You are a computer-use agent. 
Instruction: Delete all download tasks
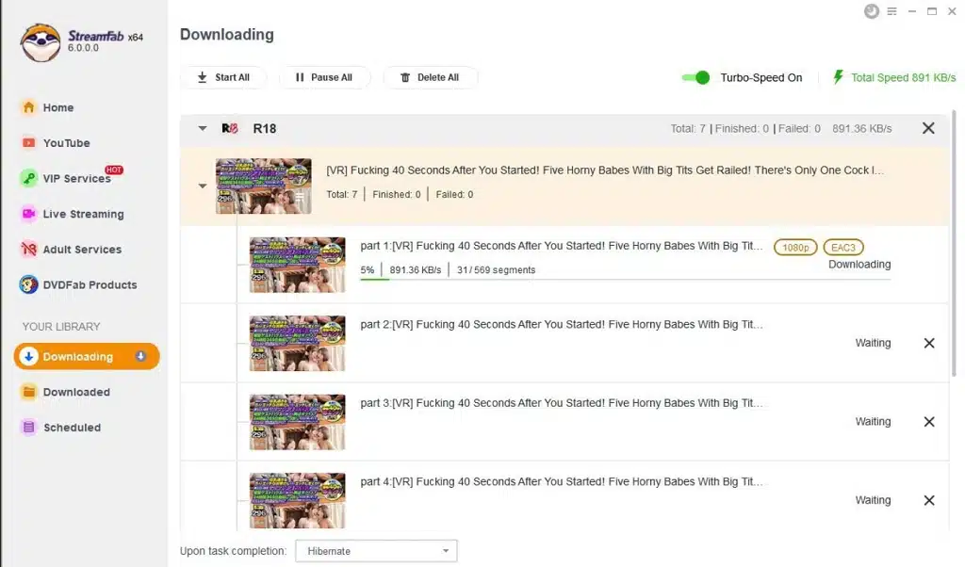pos(430,77)
